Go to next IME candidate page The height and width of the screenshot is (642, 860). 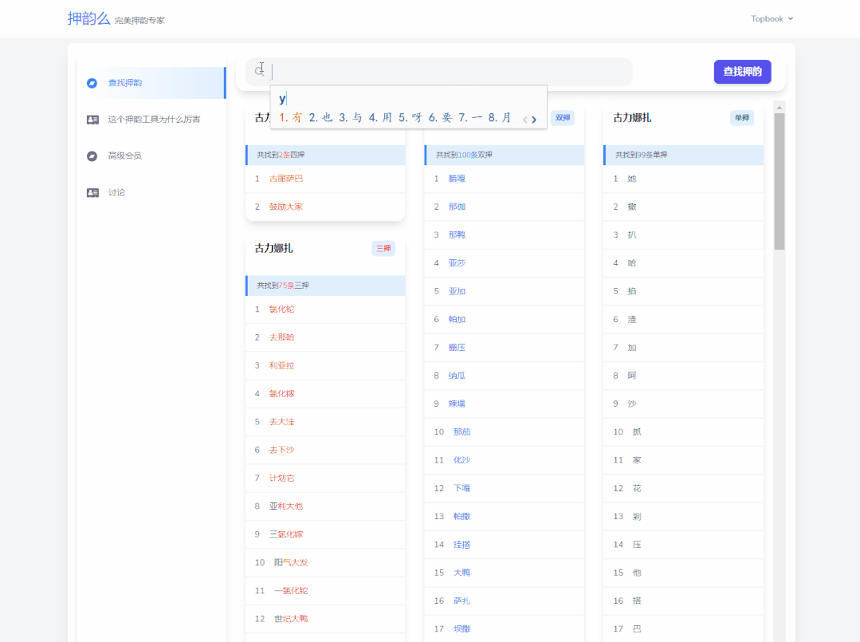(534, 119)
